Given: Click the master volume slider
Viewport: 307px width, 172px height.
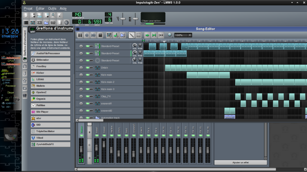Looking at the screenshot, I should click(124, 18).
